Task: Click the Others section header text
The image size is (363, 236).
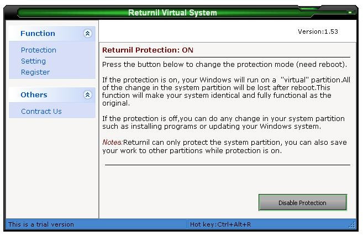Action: tap(34, 95)
